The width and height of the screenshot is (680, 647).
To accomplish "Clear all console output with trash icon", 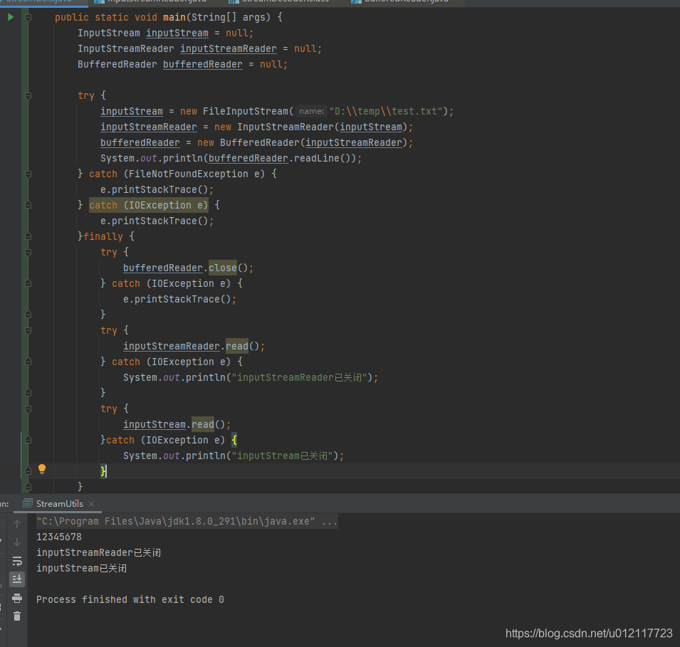I will click(x=17, y=616).
